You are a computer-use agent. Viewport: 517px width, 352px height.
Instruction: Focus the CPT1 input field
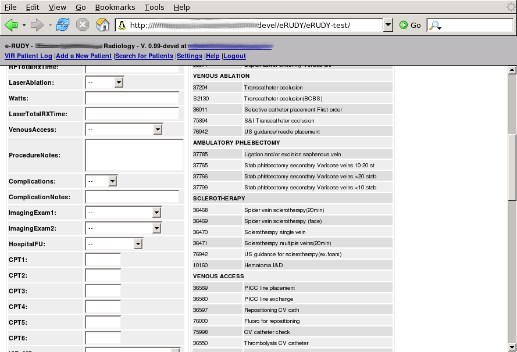click(x=103, y=260)
